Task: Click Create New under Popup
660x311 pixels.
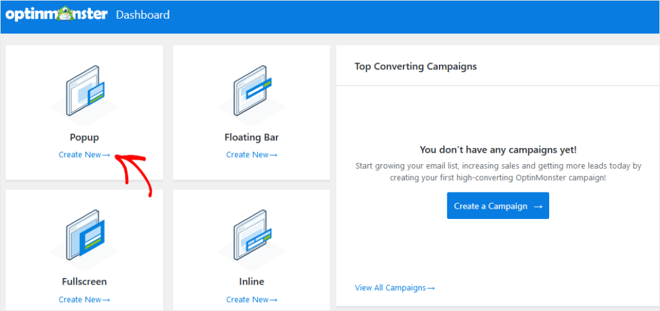Action: click(x=84, y=155)
